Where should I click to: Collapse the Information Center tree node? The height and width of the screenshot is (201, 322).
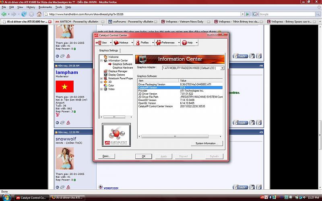pyautogui.click(x=101, y=60)
